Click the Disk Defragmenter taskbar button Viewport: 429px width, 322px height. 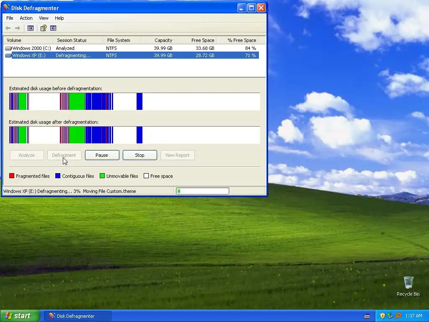(x=78, y=316)
